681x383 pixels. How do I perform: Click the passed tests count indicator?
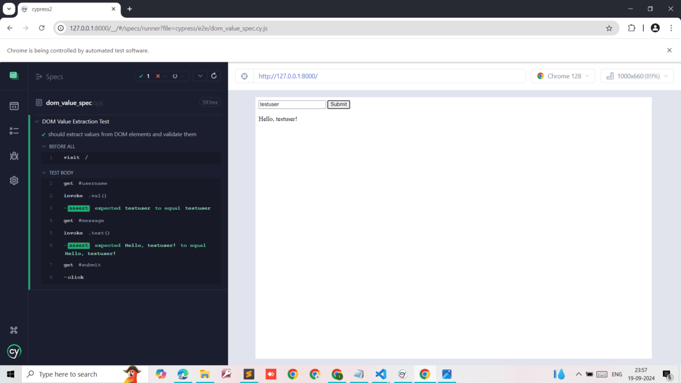point(144,76)
